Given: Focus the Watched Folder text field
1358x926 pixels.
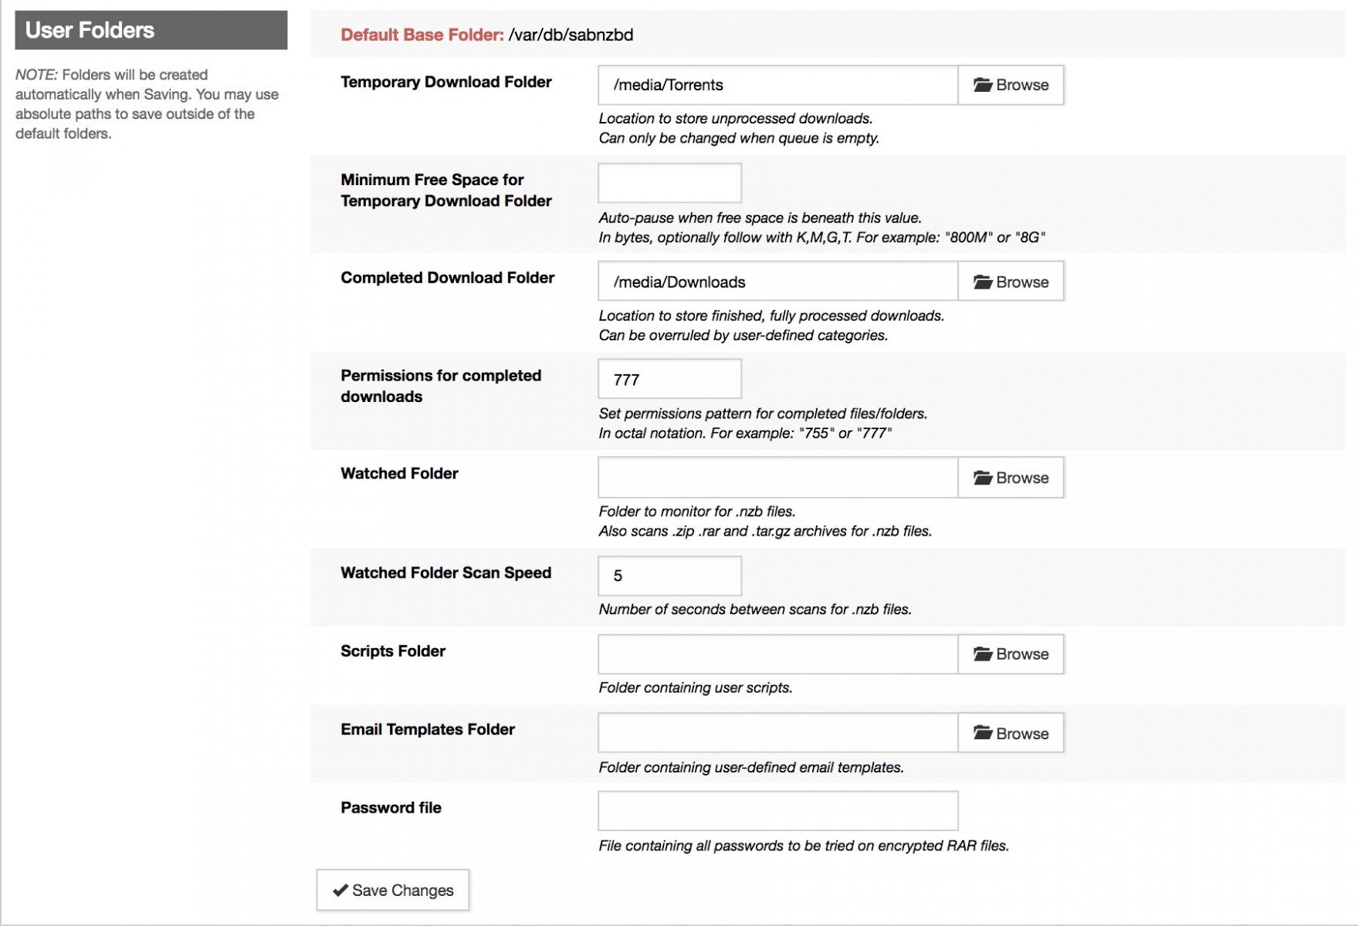Looking at the screenshot, I should tap(777, 478).
